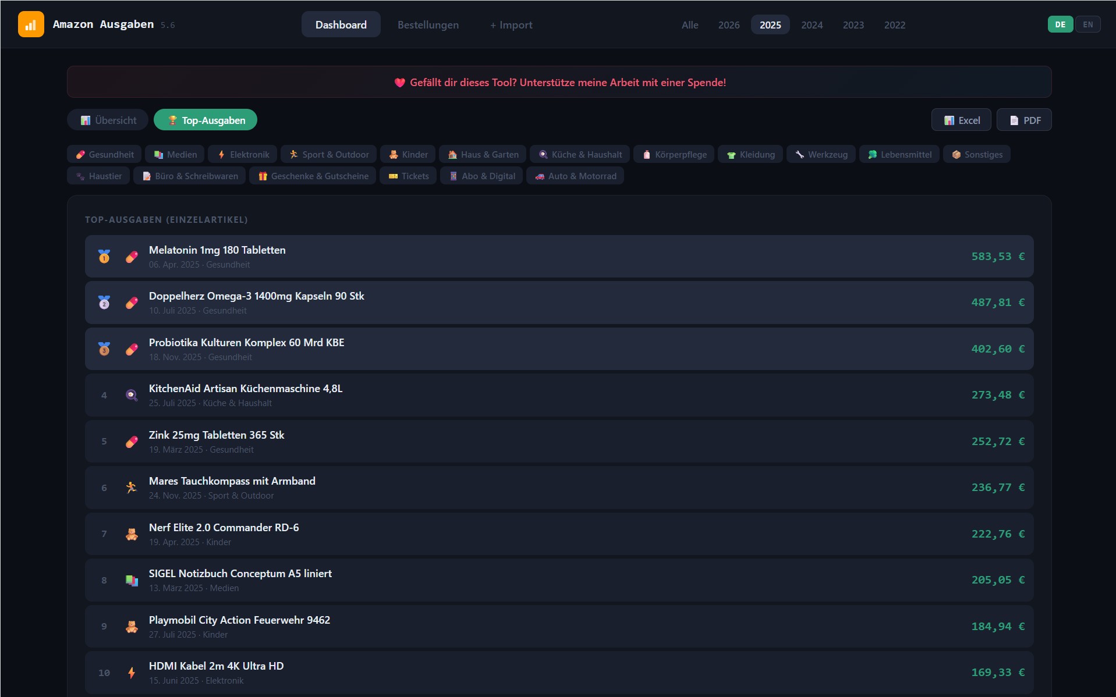Viewport: 1116px width, 697px height.
Task: Enable the Kinder category filter
Action: 408,154
